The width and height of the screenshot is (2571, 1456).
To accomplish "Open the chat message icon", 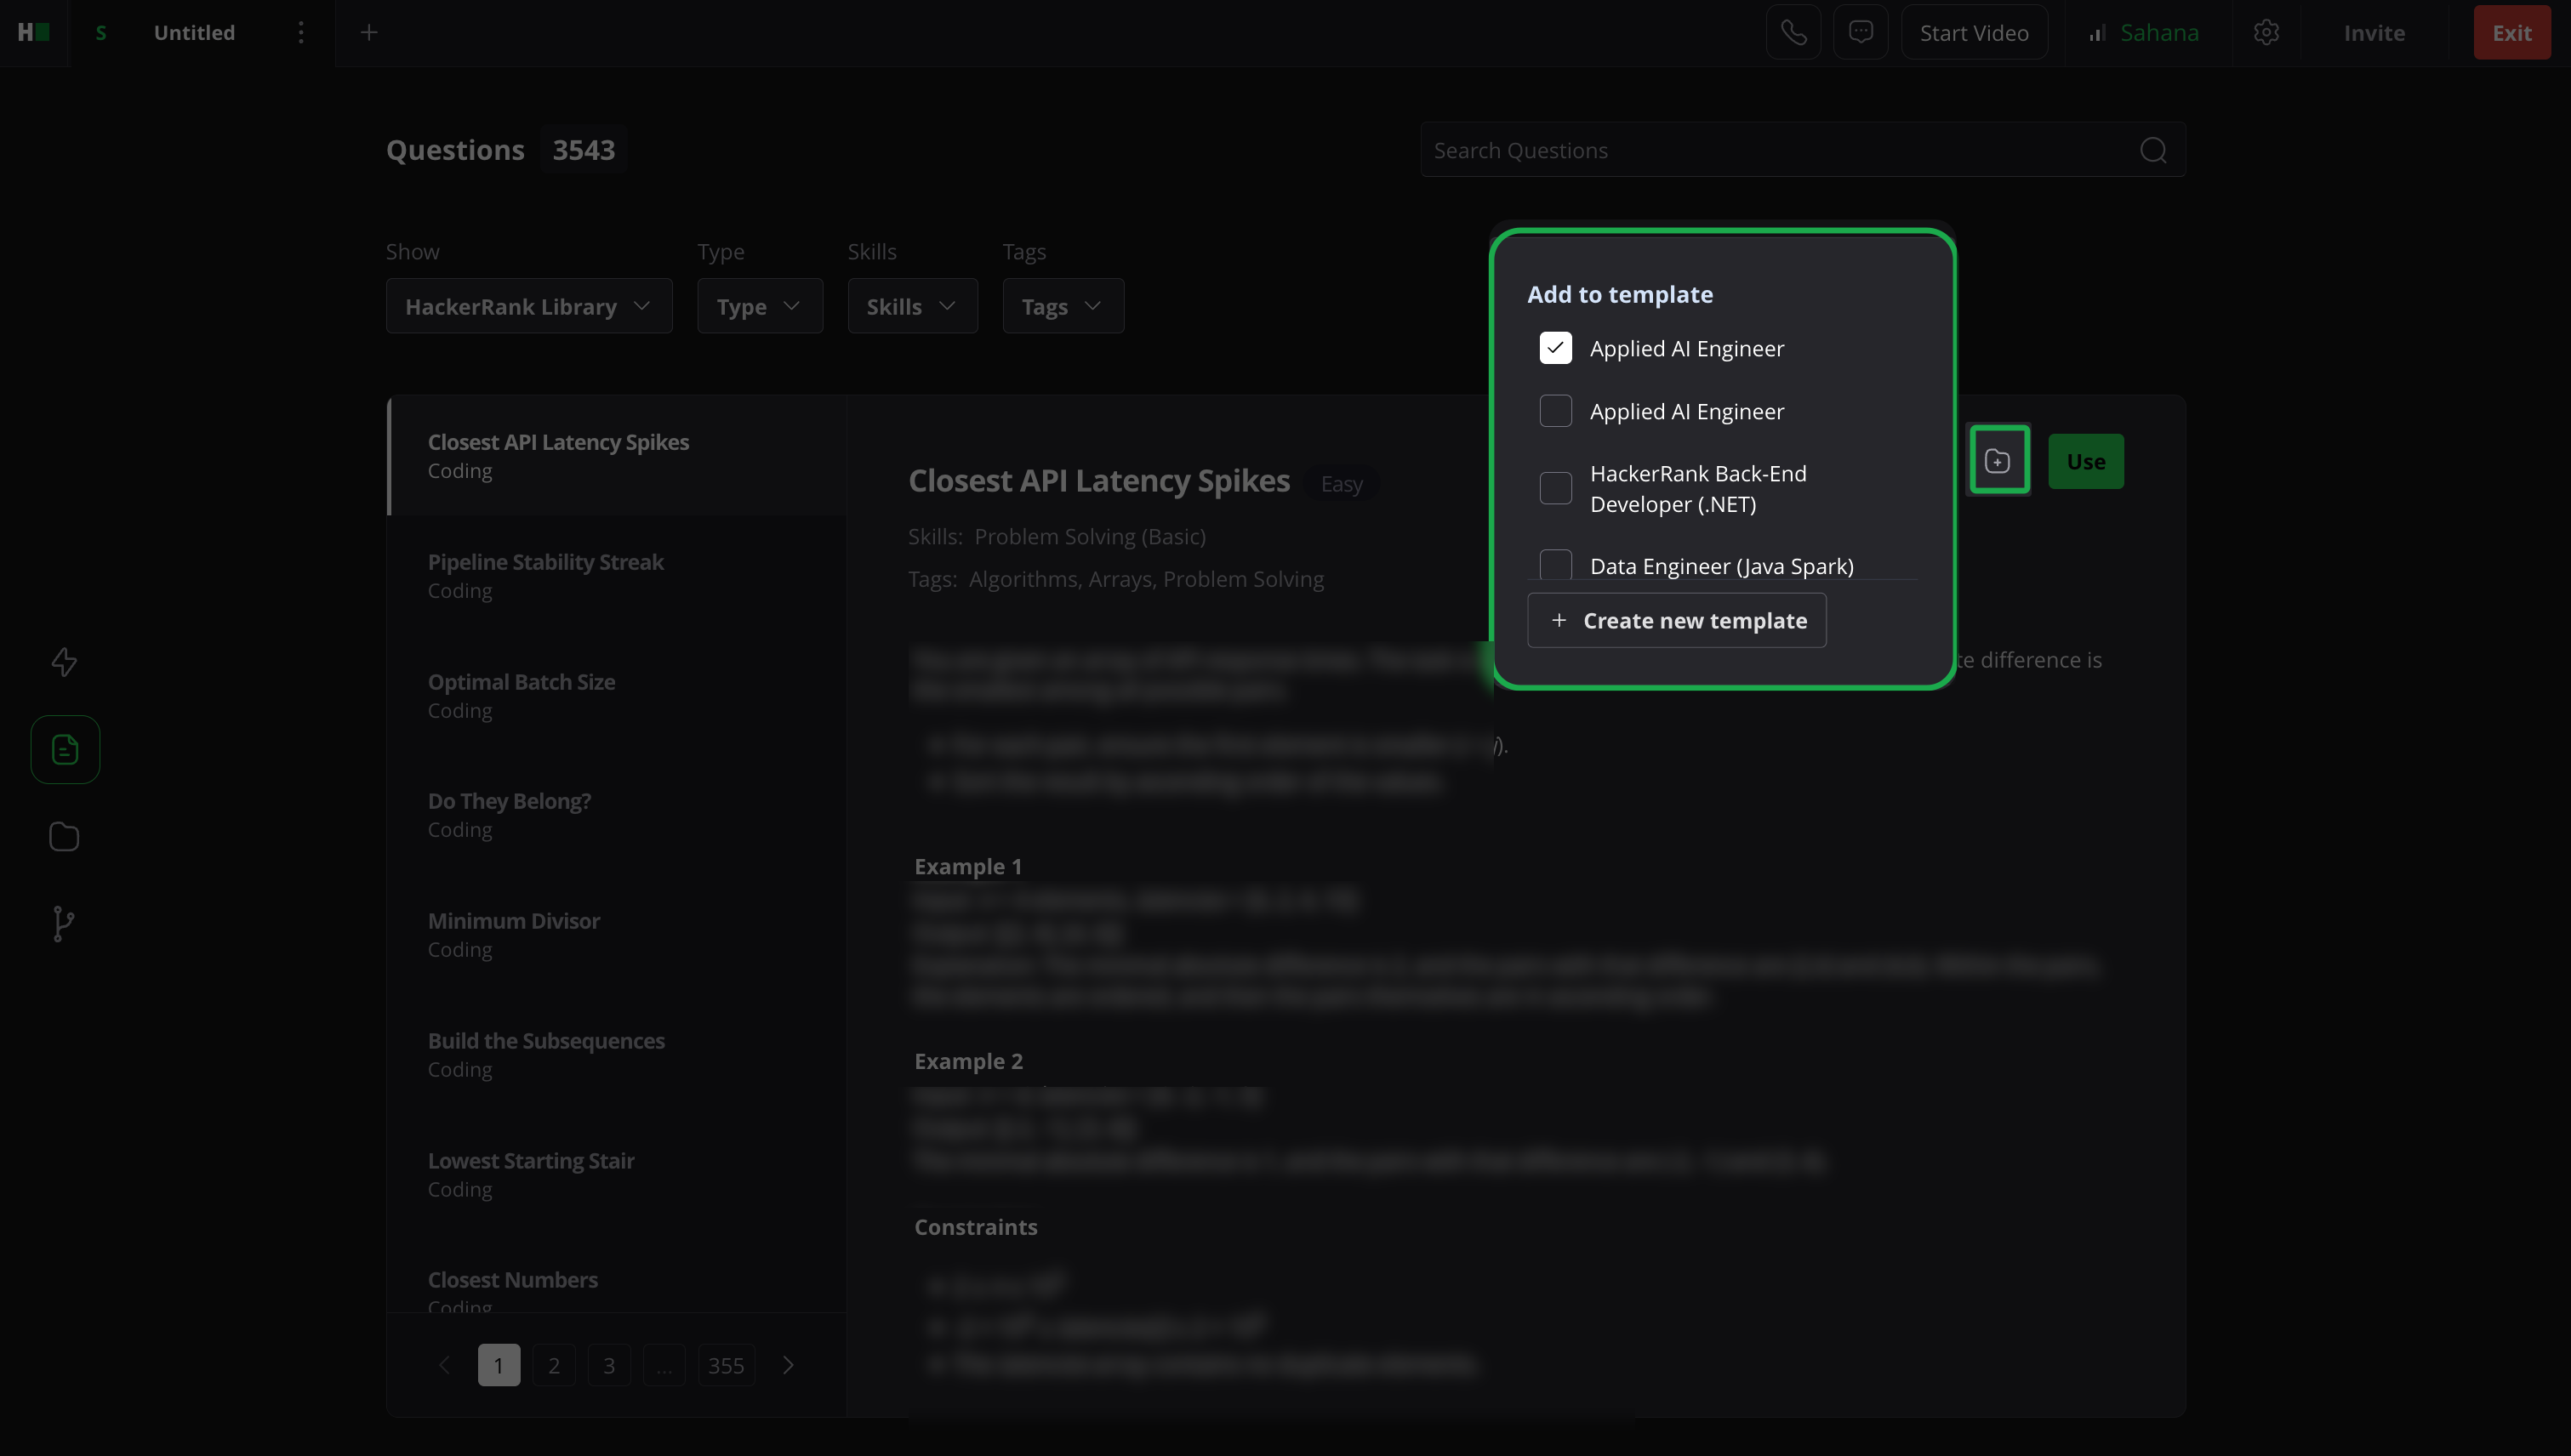I will pos(1860,33).
